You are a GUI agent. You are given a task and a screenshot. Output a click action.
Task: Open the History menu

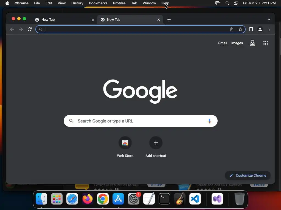point(77,3)
